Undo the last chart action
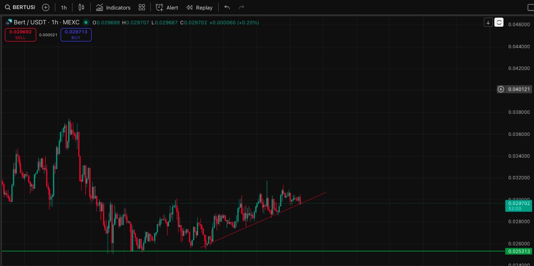Viewport: 534px width, 266px height. 227,8
